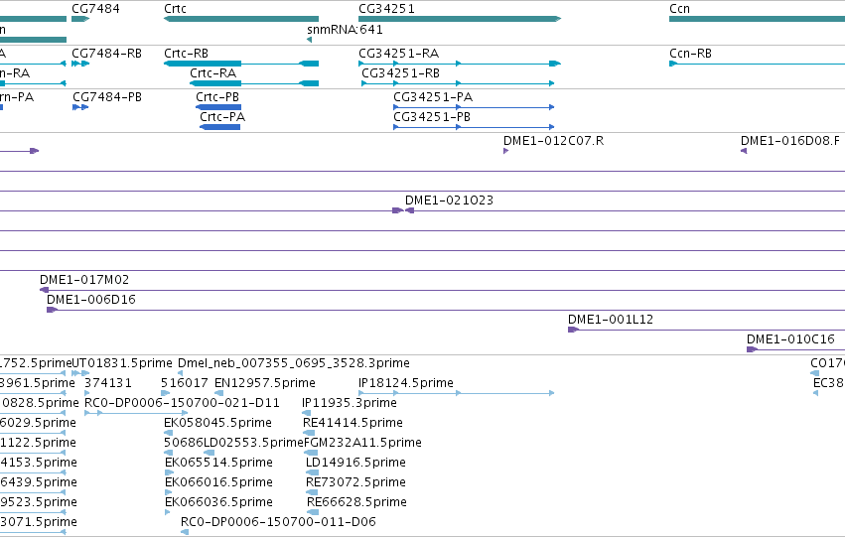Click the CG34251-PB protein label

click(432, 117)
